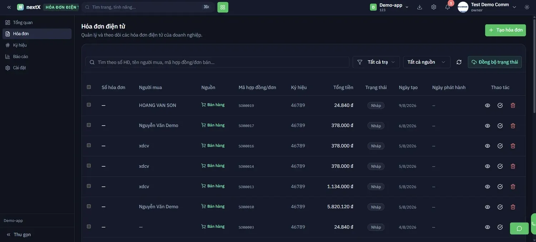Tick the select-all checkbox in table header
The image size is (536, 242).
[89, 87]
